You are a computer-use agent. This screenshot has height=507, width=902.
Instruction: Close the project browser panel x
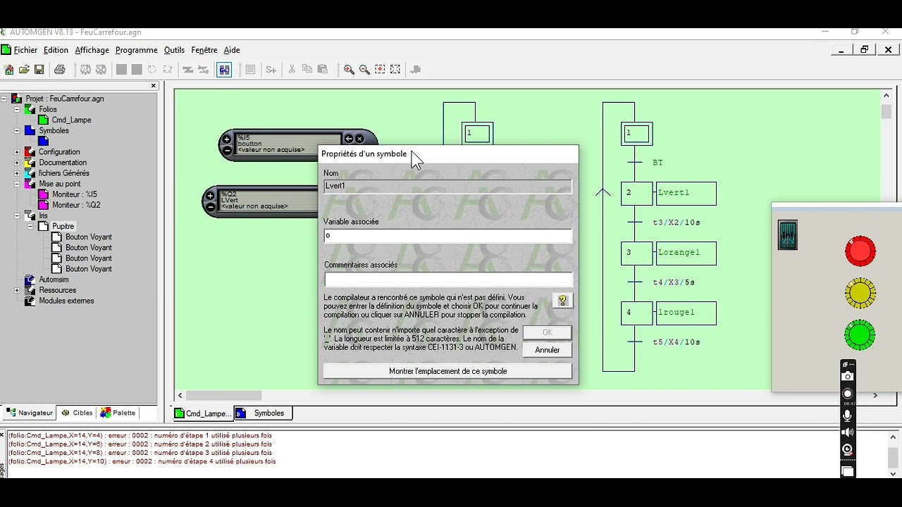[153, 86]
